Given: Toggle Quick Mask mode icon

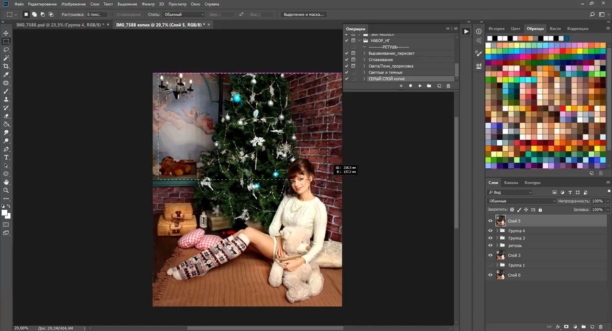Looking at the screenshot, I should pos(6,224).
